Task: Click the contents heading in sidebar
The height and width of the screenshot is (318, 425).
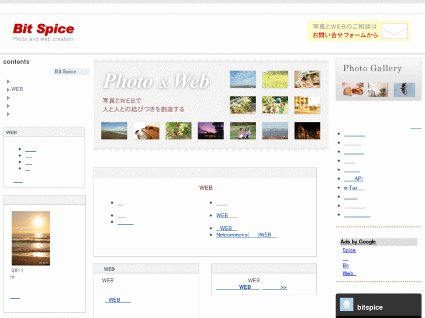Action: point(16,62)
